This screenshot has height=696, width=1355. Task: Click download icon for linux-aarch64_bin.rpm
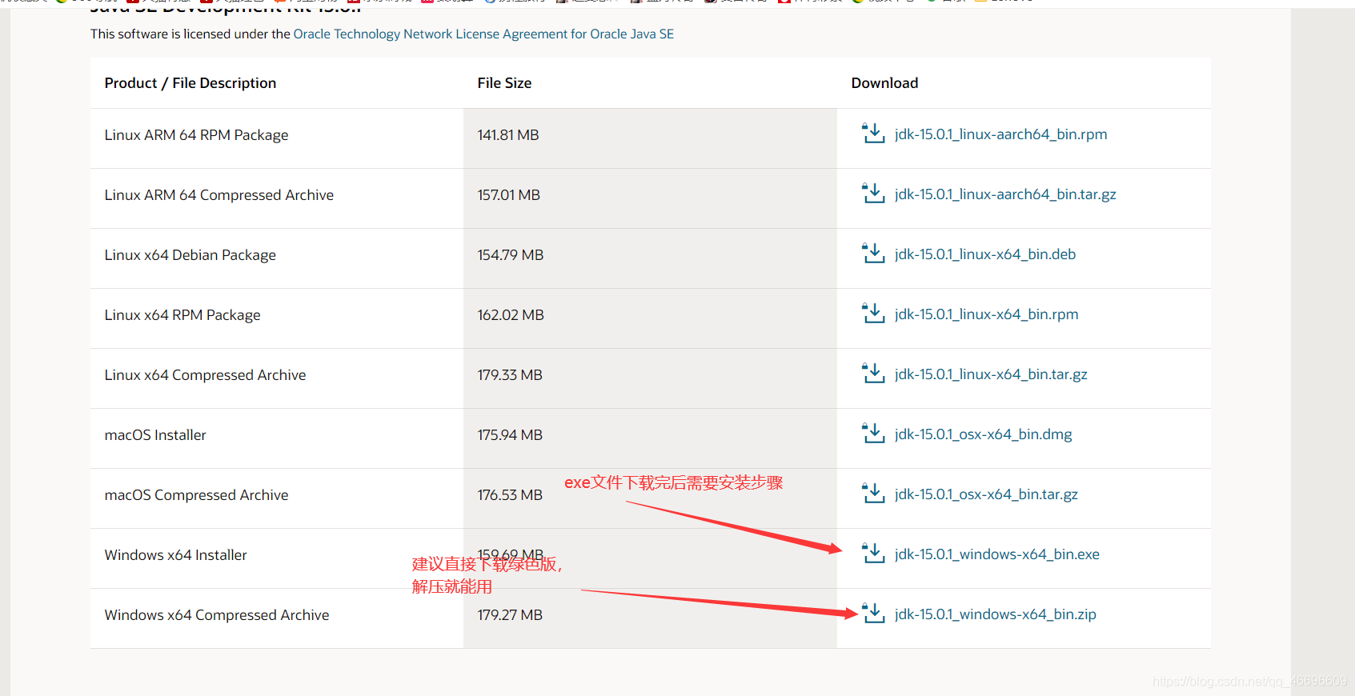coord(873,134)
